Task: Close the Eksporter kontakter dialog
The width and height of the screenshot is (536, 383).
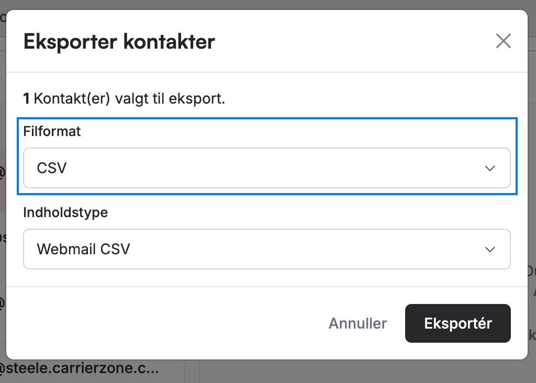Action: [503, 41]
